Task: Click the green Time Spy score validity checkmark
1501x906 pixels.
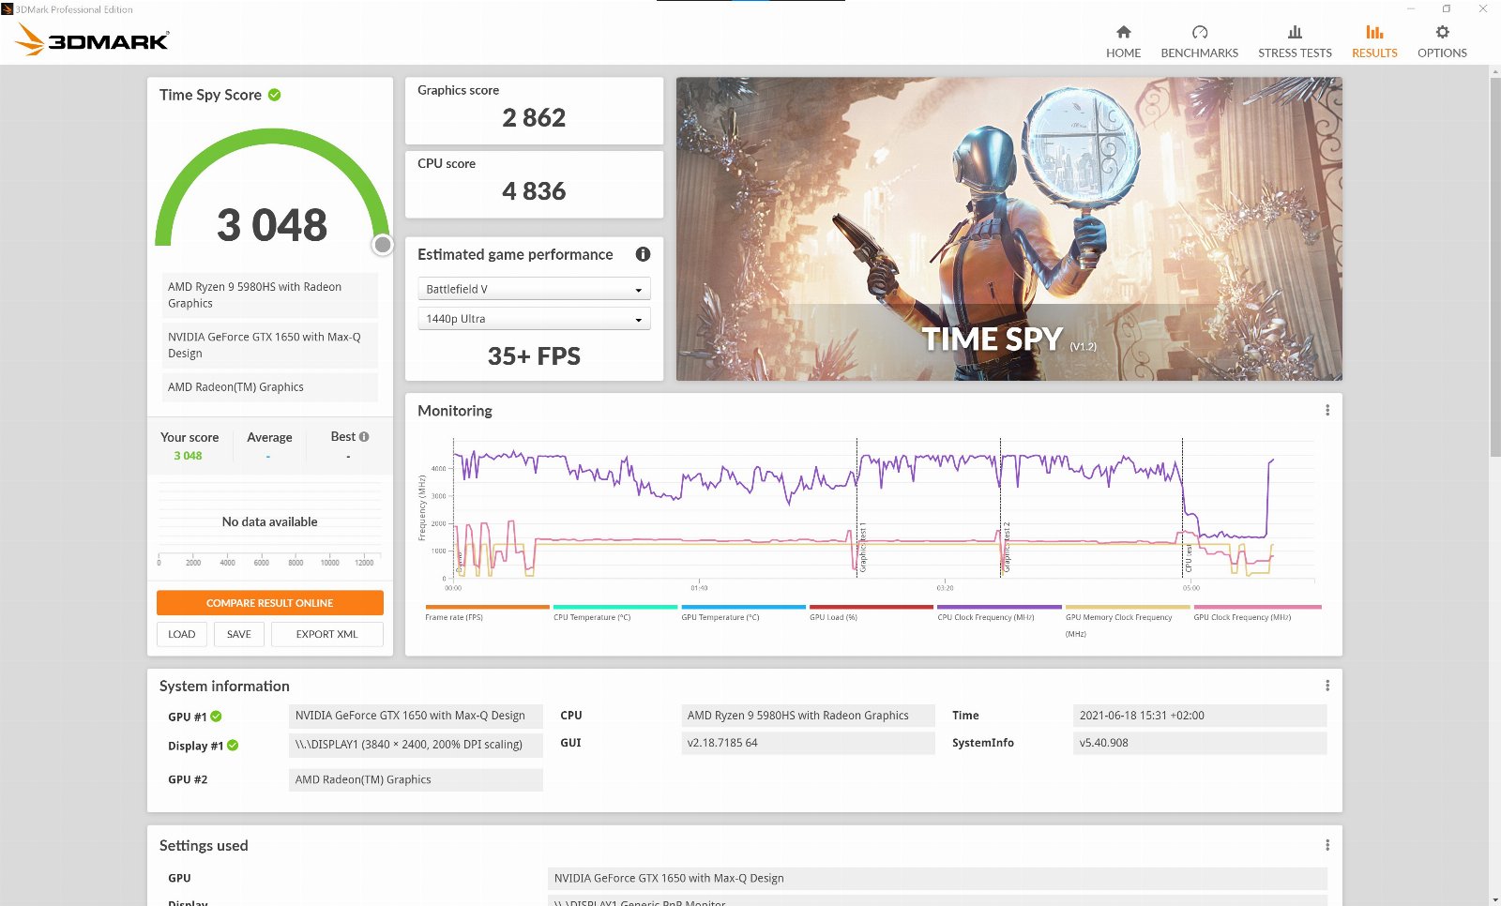Action: [275, 95]
